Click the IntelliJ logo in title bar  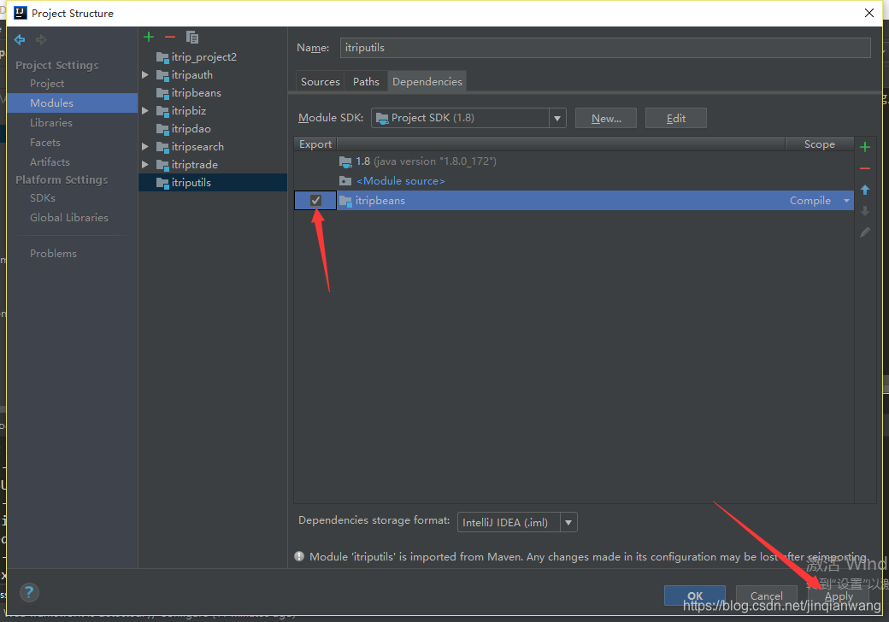(x=21, y=13)
